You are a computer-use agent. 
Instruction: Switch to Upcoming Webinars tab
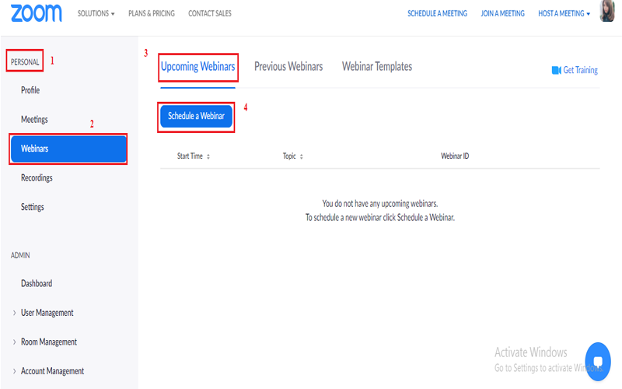click(198, 67)
